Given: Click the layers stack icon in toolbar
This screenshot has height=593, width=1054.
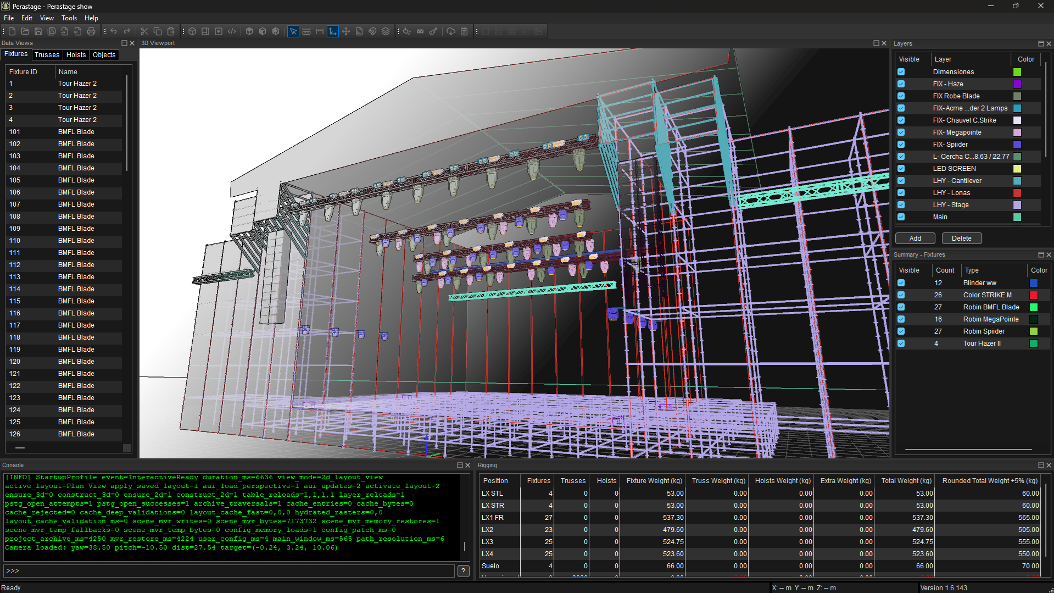Looking at the screenshot, I should pos(386,31).
